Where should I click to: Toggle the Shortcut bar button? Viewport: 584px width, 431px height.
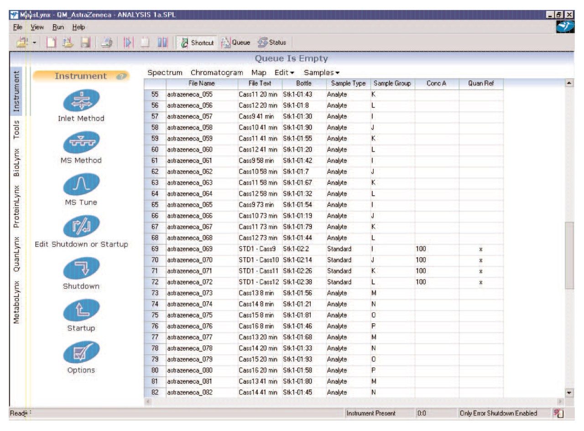(x=197, y=42)
